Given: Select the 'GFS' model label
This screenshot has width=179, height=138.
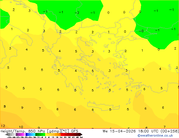Looking at the screenshot, I should point(75,131).
